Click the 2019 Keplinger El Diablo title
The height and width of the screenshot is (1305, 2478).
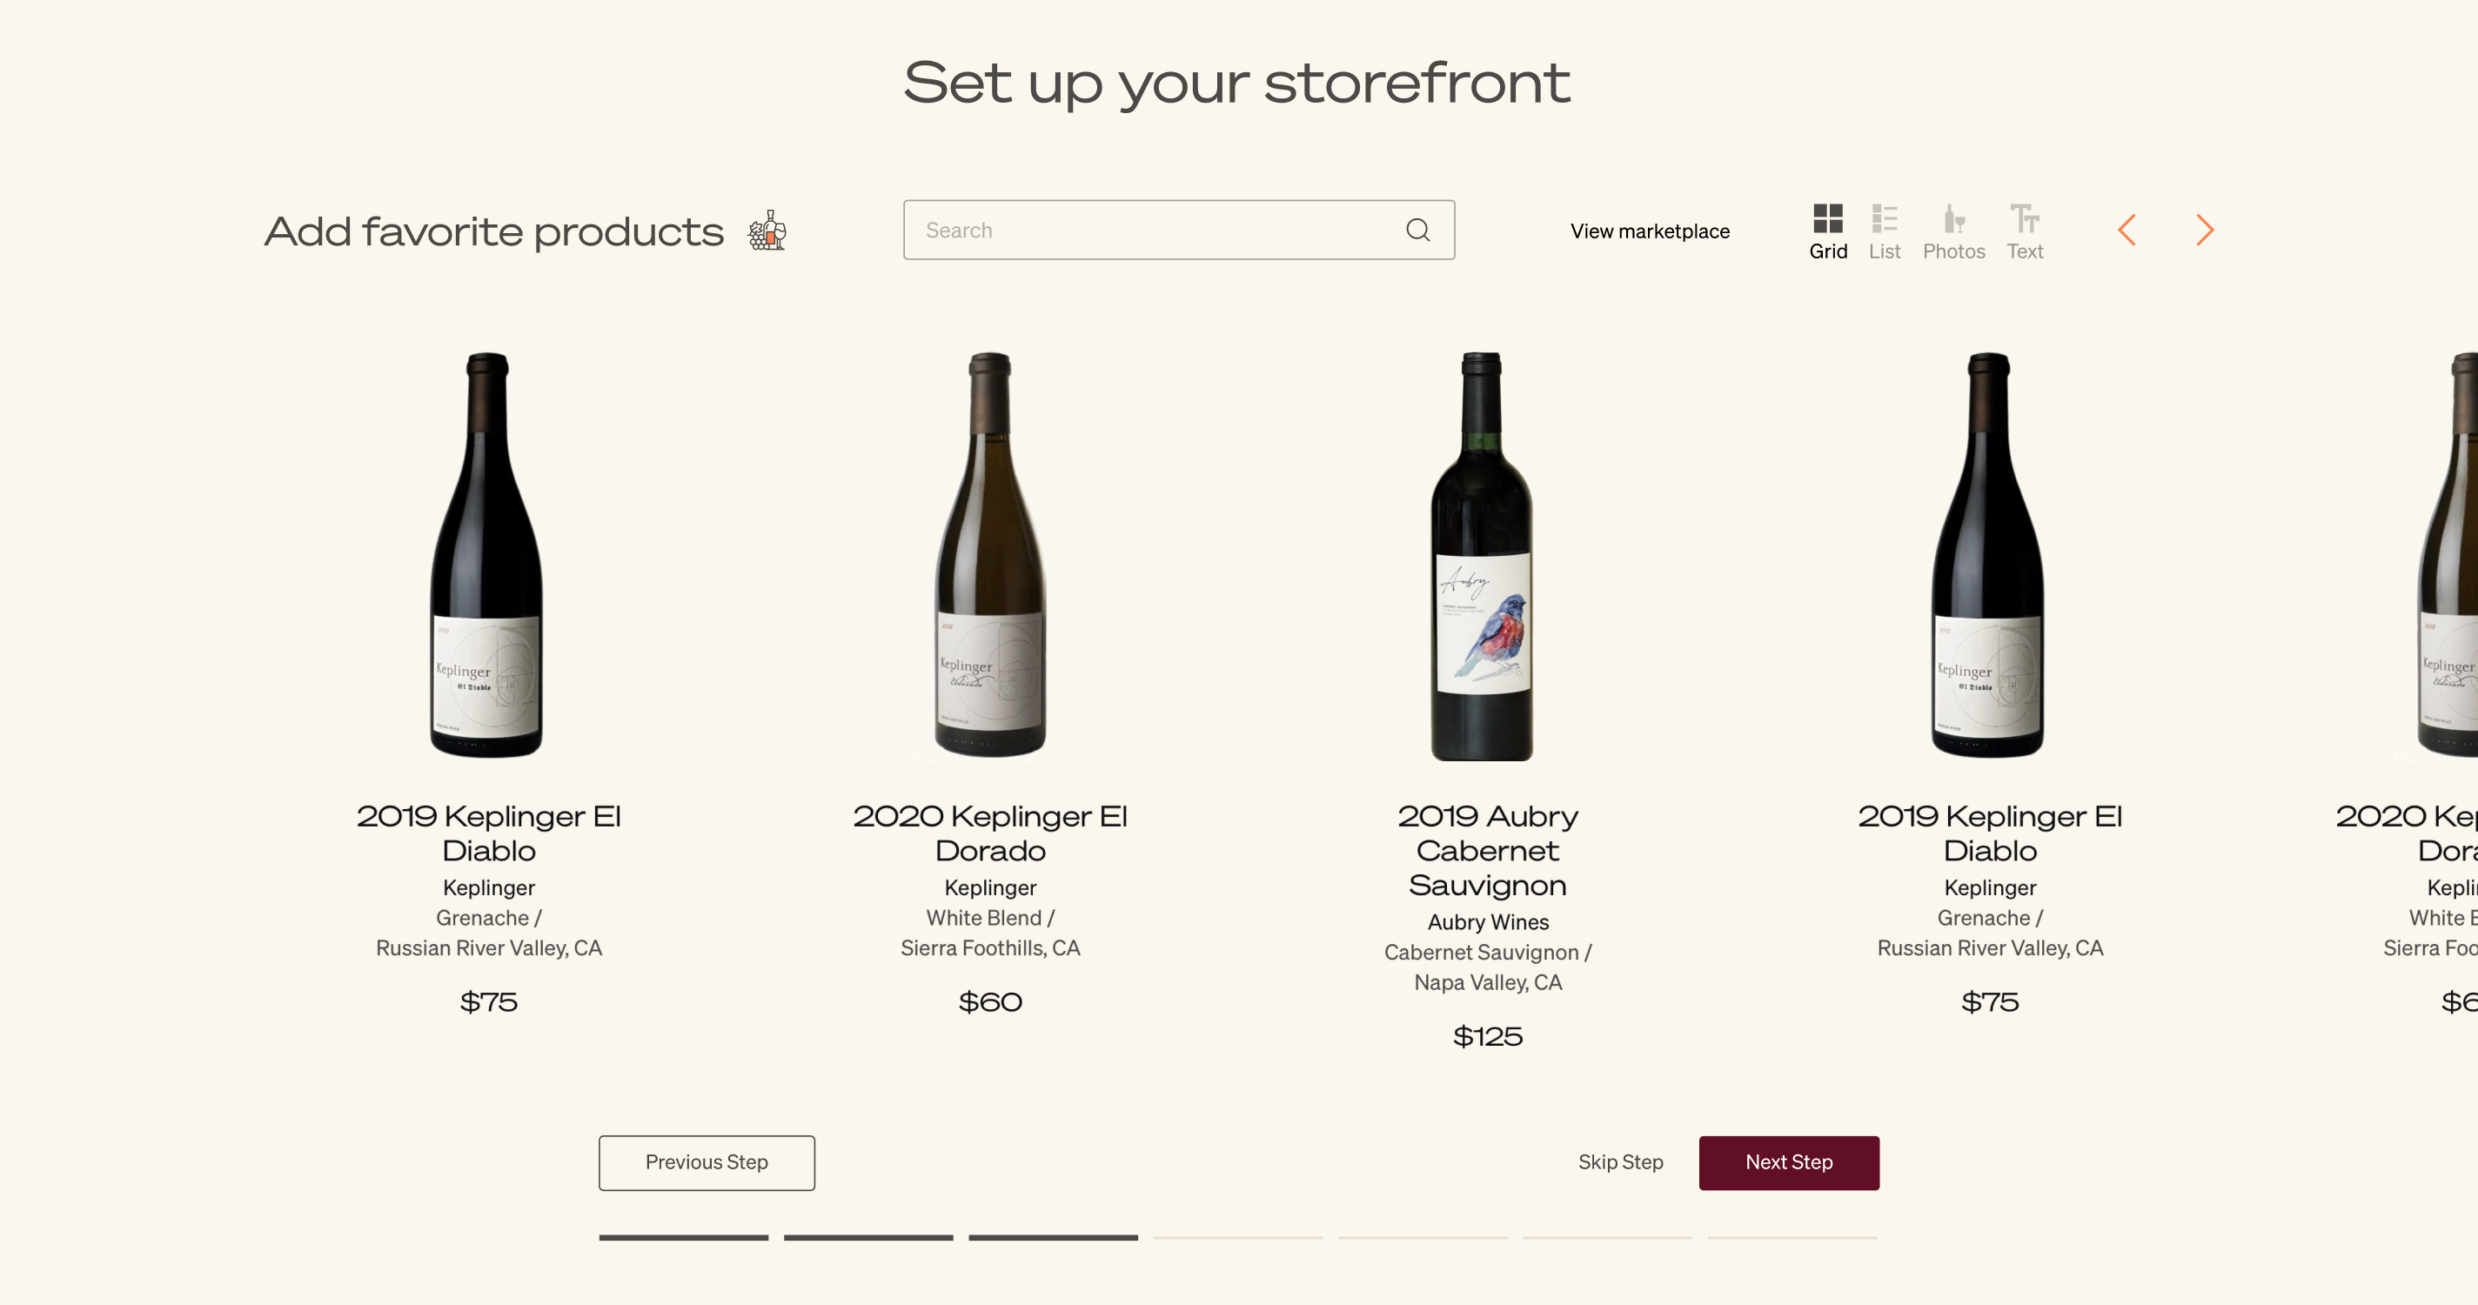[x=489, y=833]
